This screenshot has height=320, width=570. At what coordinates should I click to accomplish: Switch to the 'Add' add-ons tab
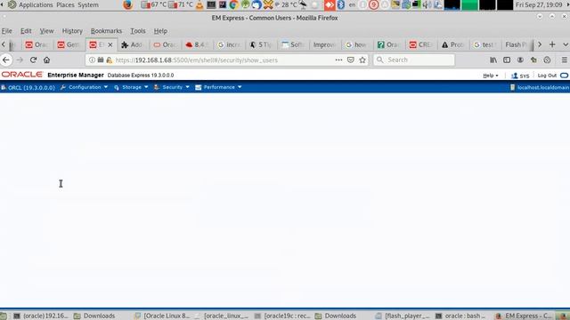pos(133,44)
